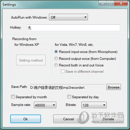The height and width of the screenshot is (130, 130).
Task: Click Browse to choose save folder
Action: tap(114, 87)
